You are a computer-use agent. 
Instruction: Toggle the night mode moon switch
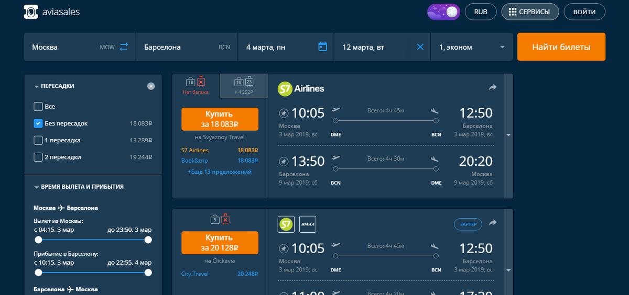[443, 12]
